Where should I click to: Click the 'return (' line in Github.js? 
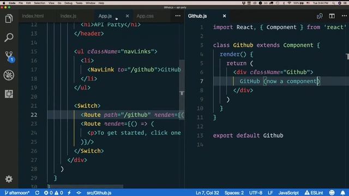click(x=240, y=63)
